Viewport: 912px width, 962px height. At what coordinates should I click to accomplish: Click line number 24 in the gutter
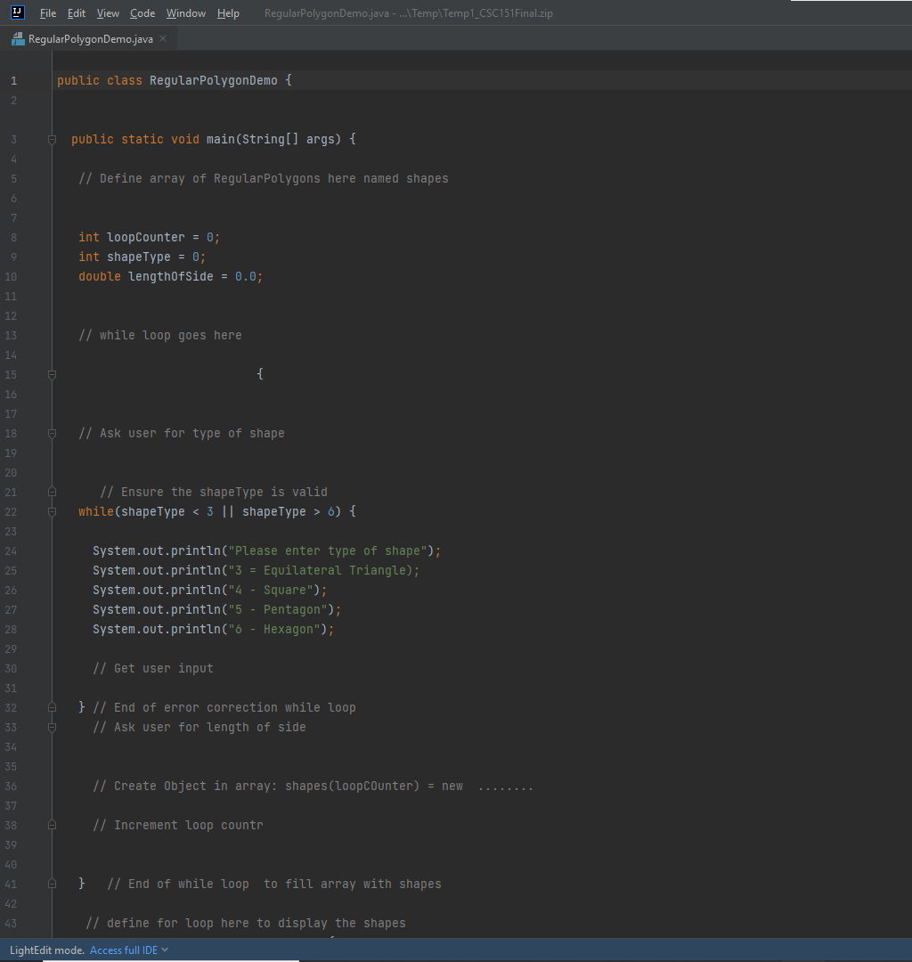11,550
